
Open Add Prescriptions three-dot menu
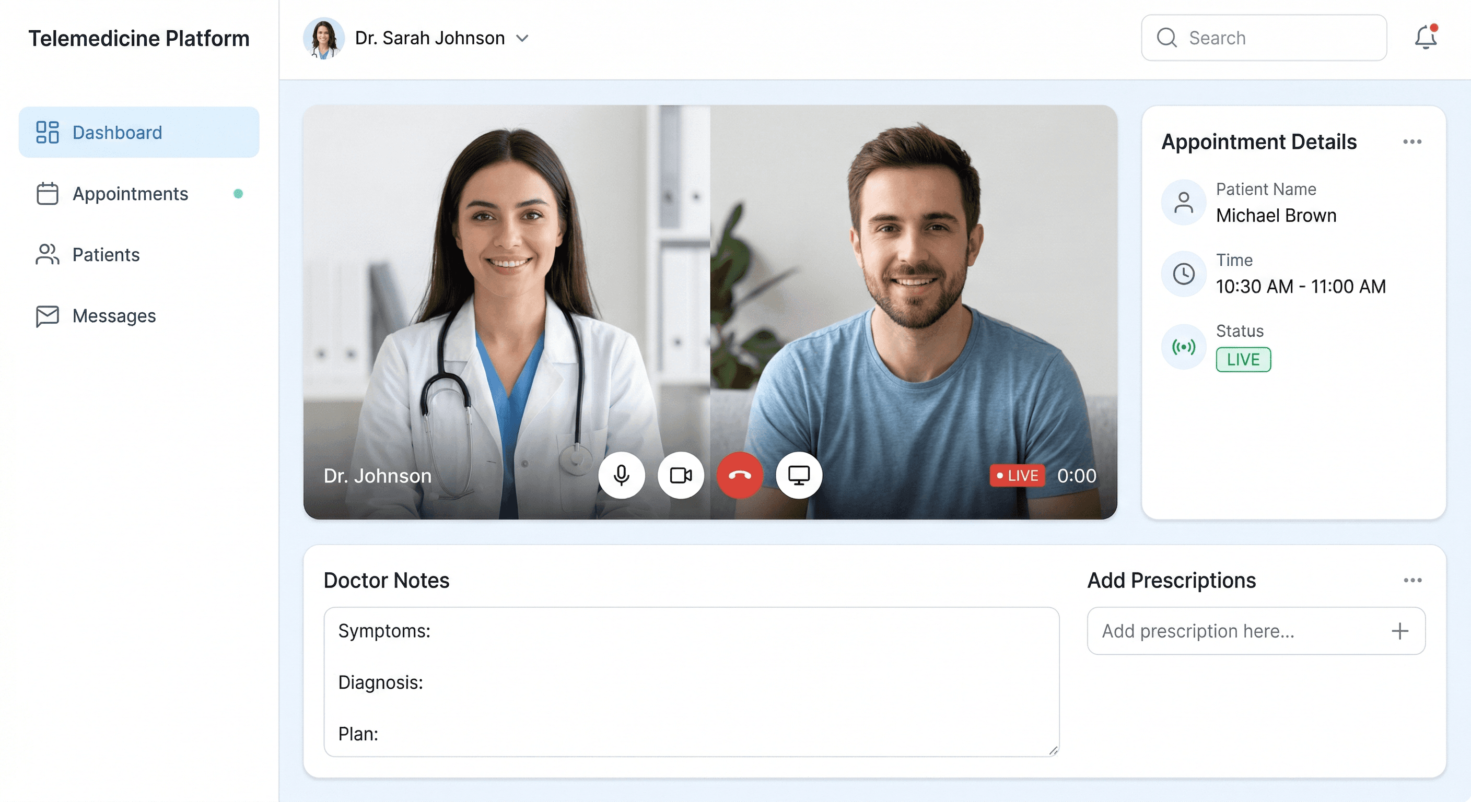pos(1412,580)
